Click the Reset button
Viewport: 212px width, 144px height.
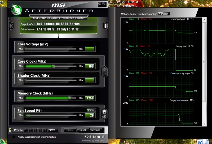tap(83, 130)
